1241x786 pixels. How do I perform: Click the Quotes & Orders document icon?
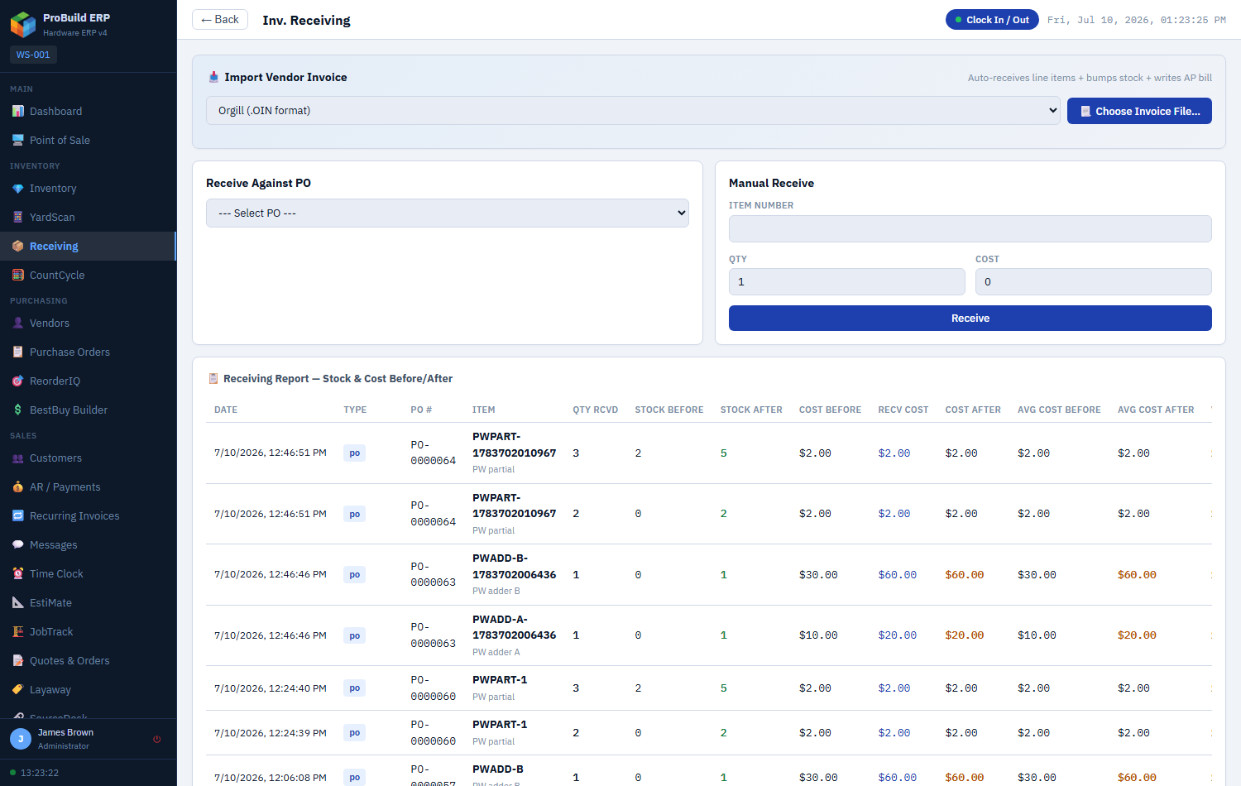[x=17, y=660]
